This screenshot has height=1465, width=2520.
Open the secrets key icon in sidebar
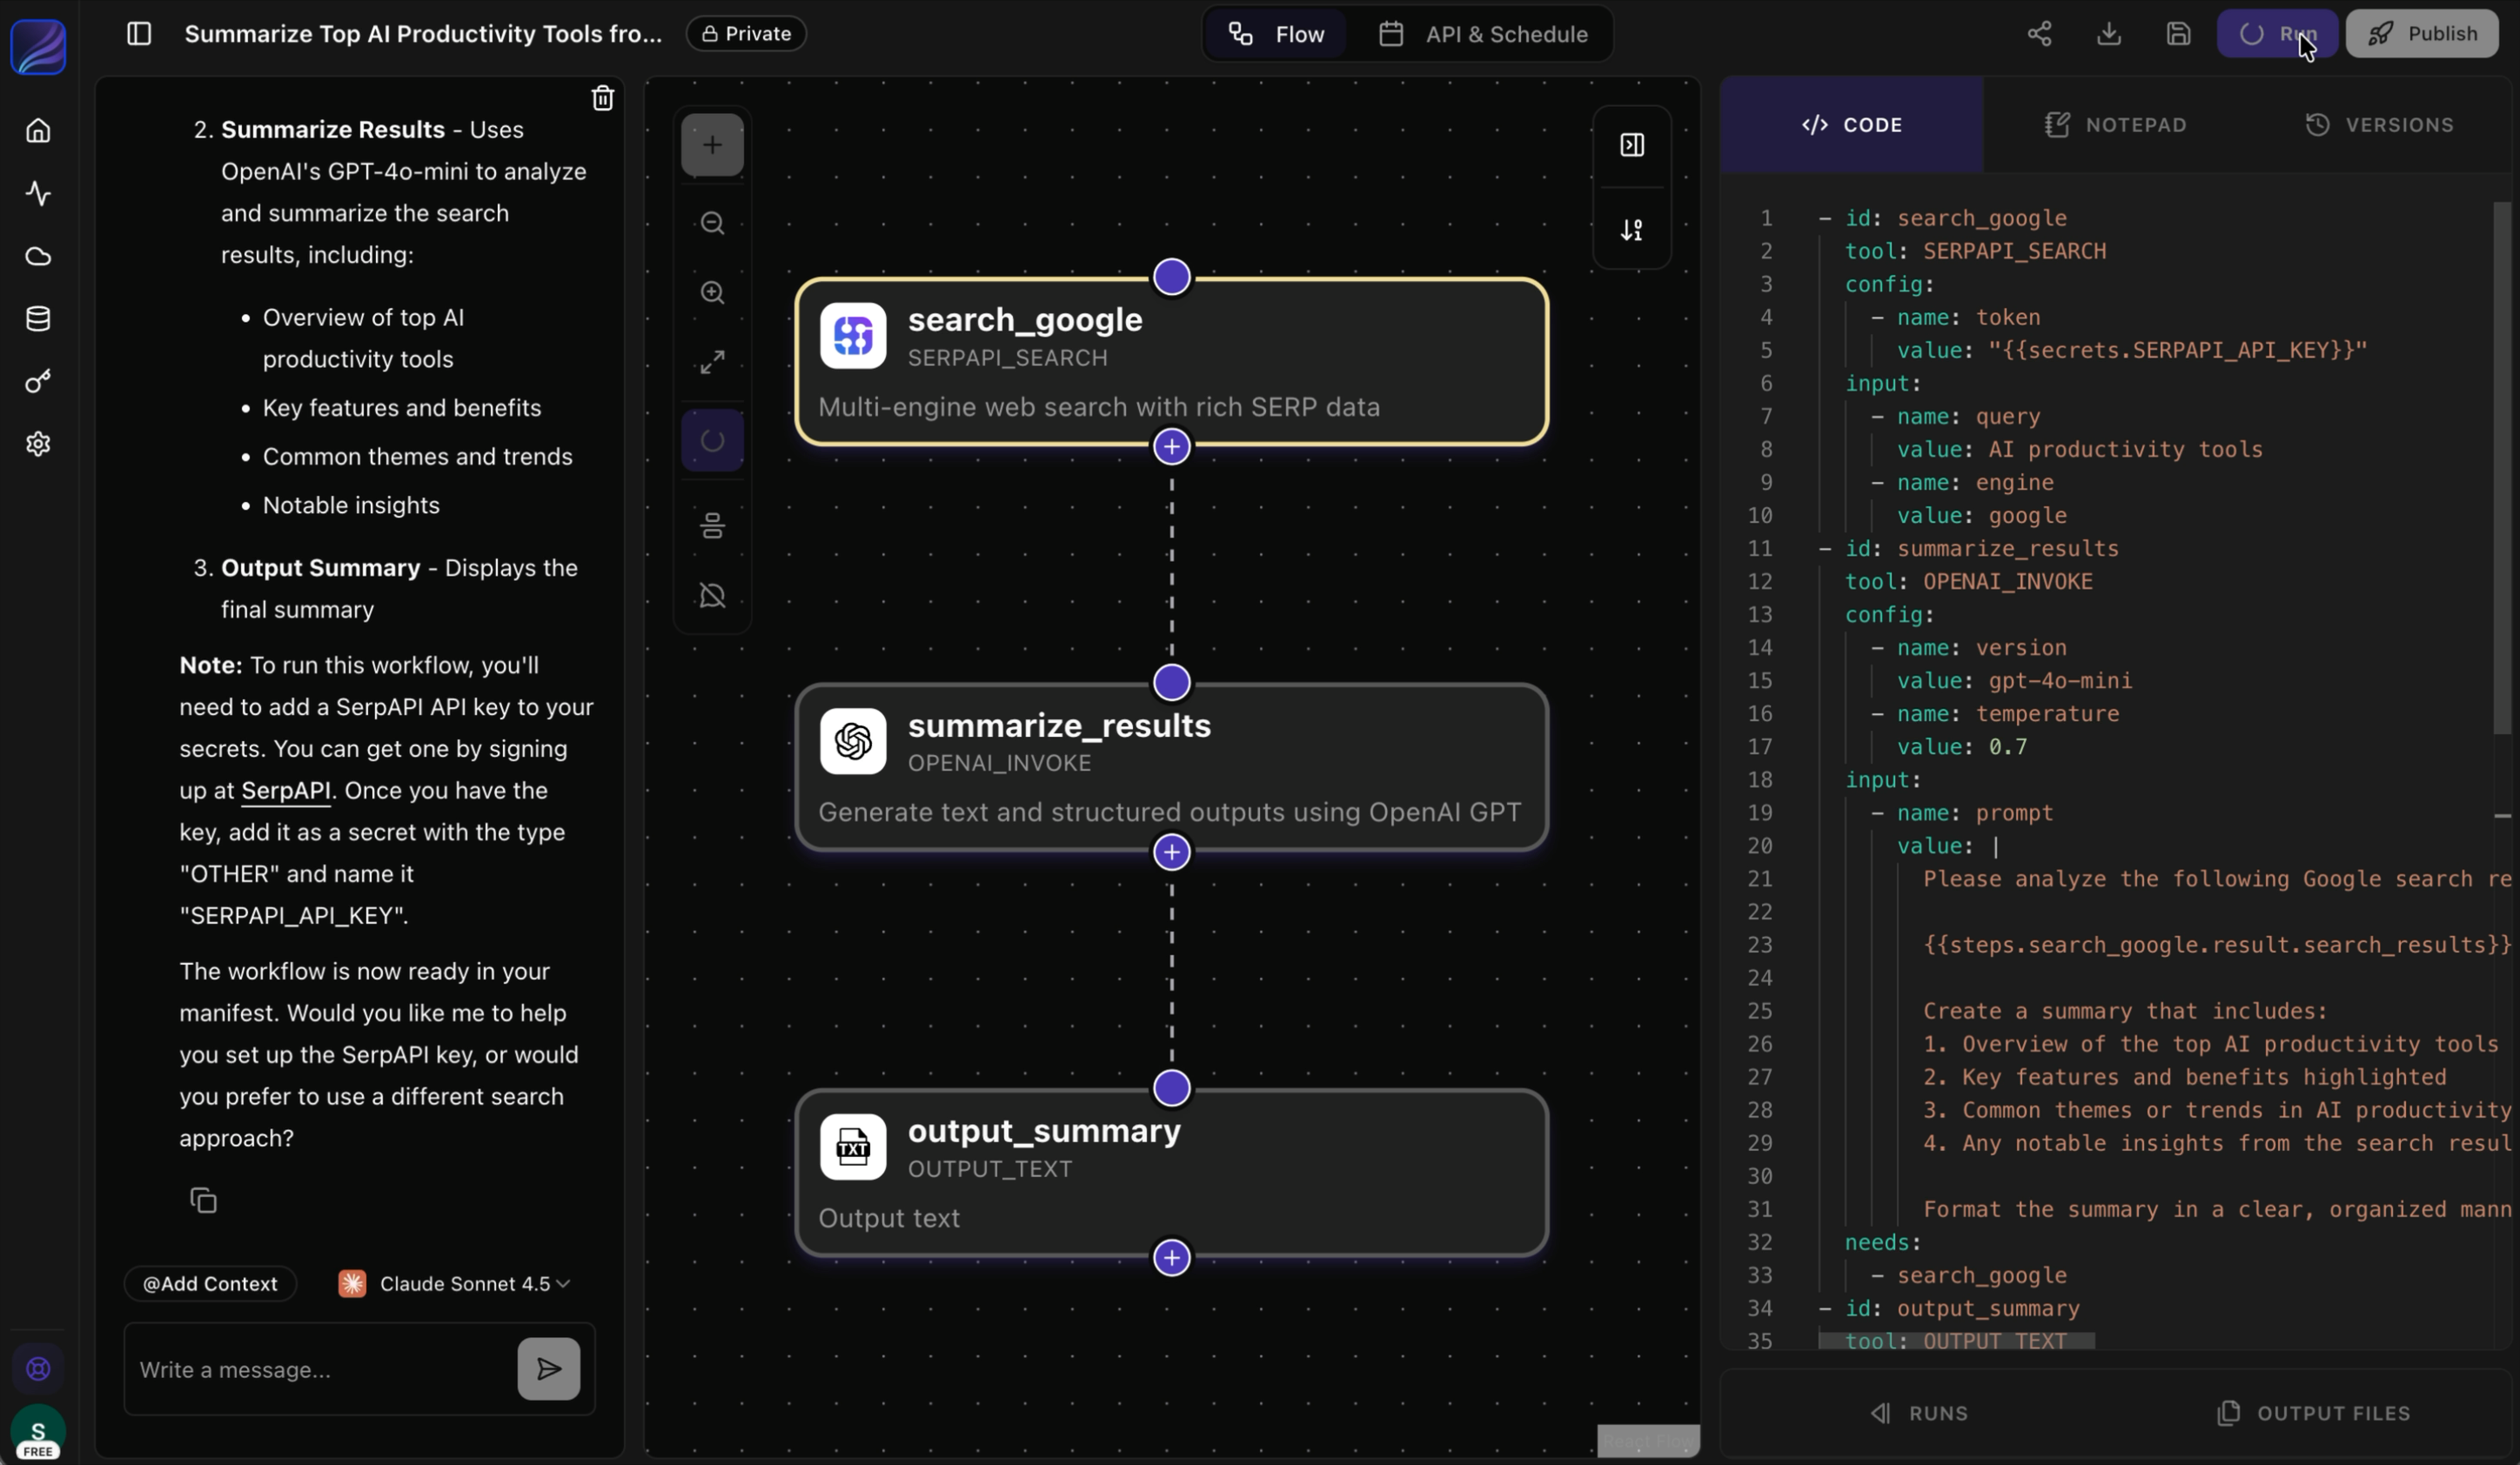(x=38, y=381)
